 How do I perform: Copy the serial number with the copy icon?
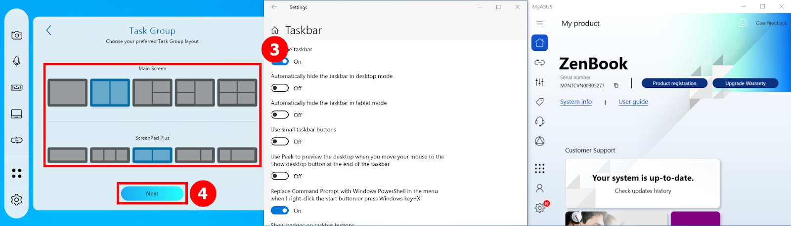pyautogui.click(x=616, y=85)
